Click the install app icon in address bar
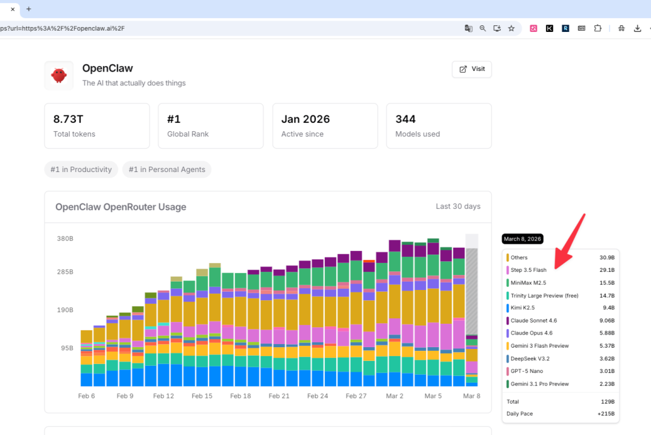Viewport: 651px width, 435px height. (x=497, y=28)
